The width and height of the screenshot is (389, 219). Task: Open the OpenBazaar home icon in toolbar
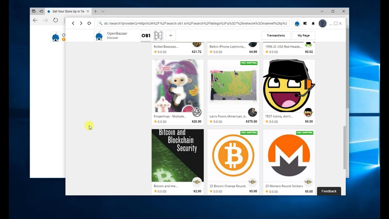297,23
